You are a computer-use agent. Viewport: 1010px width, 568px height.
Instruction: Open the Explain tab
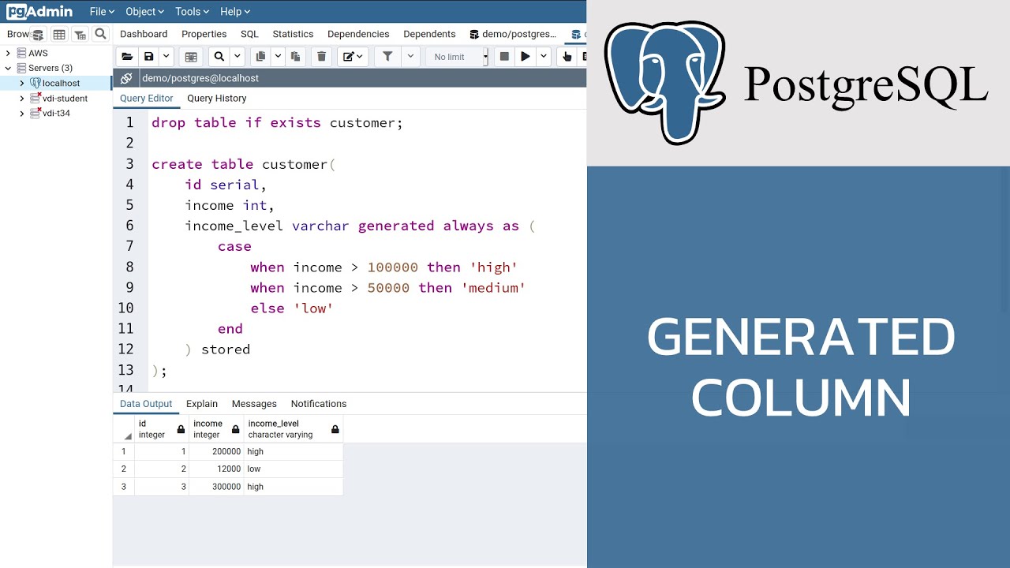click(x=202, y=403)
